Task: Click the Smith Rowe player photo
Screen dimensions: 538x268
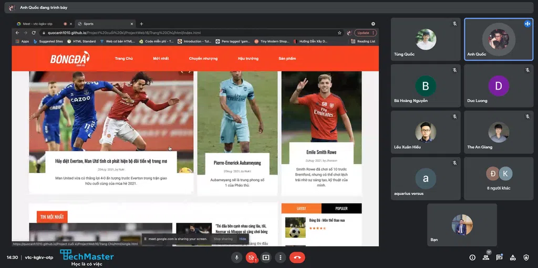Action: pos(322,107)
